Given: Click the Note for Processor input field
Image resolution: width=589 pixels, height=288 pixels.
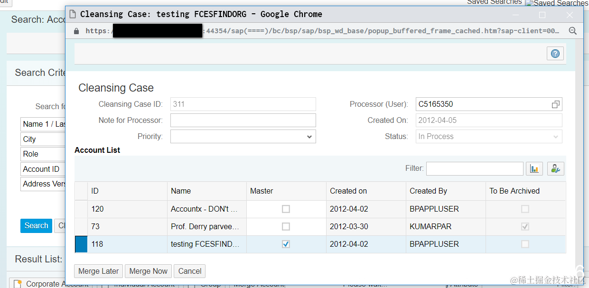Looking at the screenshot, I should [x=243, y=121].
